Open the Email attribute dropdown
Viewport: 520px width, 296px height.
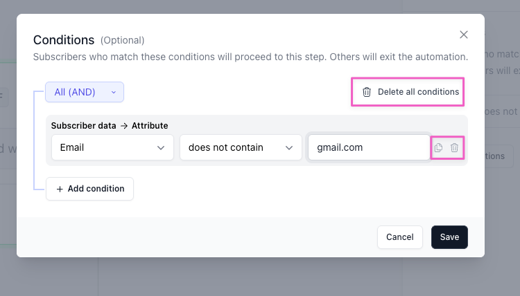112,147
